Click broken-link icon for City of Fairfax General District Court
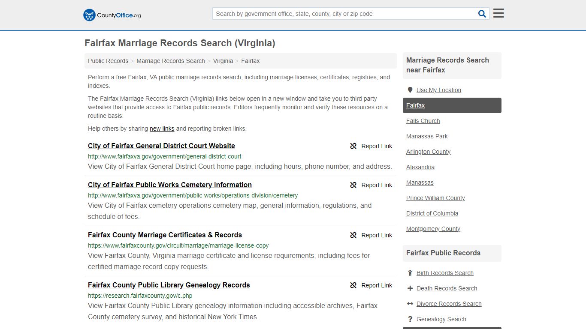 coord(353,146)
